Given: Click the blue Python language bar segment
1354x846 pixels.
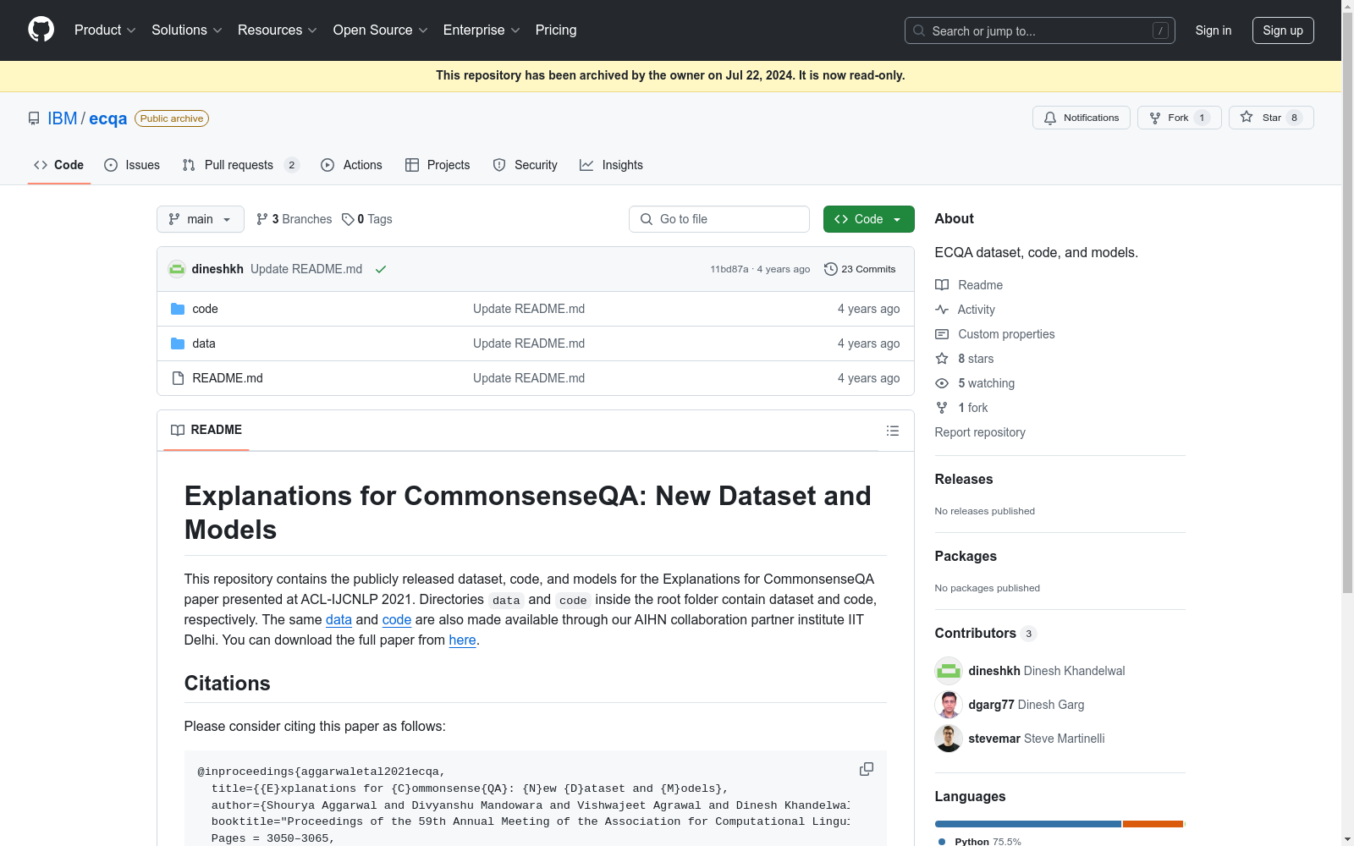Looking at the screenshot, I should point(1028,824).
